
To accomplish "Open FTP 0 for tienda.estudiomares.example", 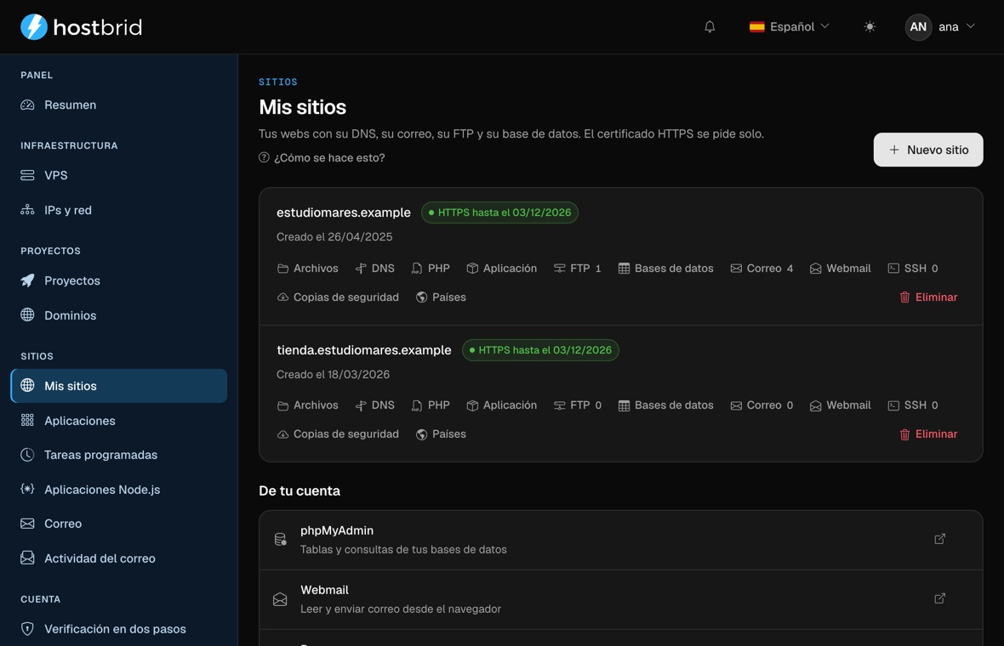I will 578,405.
